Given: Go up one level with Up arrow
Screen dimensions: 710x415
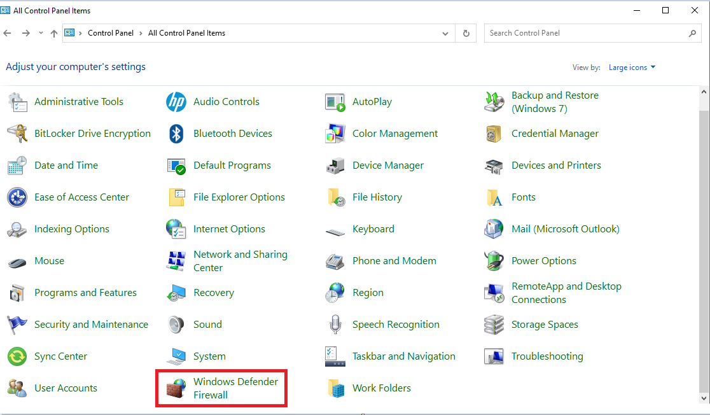Looking at the screenshot, I should pyautogui.click(x=54, y=33).
